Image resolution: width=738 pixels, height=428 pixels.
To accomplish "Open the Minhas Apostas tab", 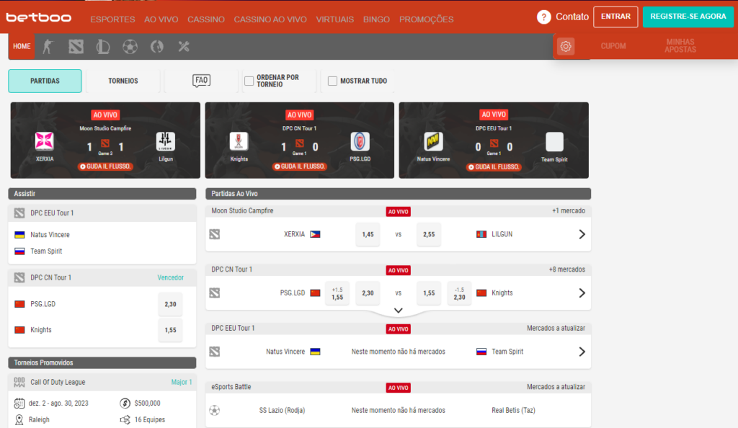I will click(x=680, y=46).
